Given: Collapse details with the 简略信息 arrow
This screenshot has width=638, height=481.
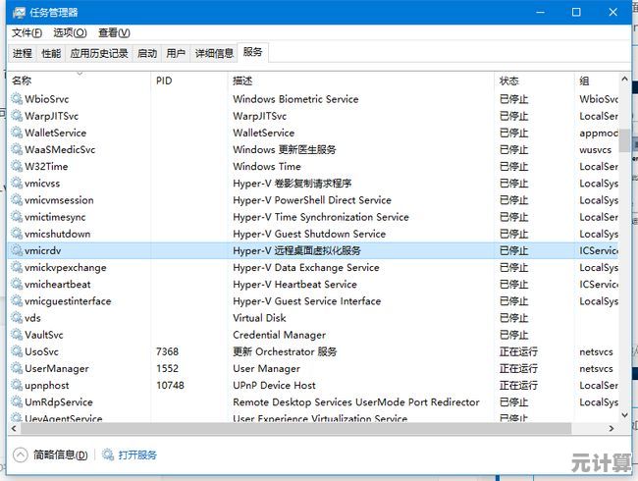Looking at the screenshot, I should point(20,455).
